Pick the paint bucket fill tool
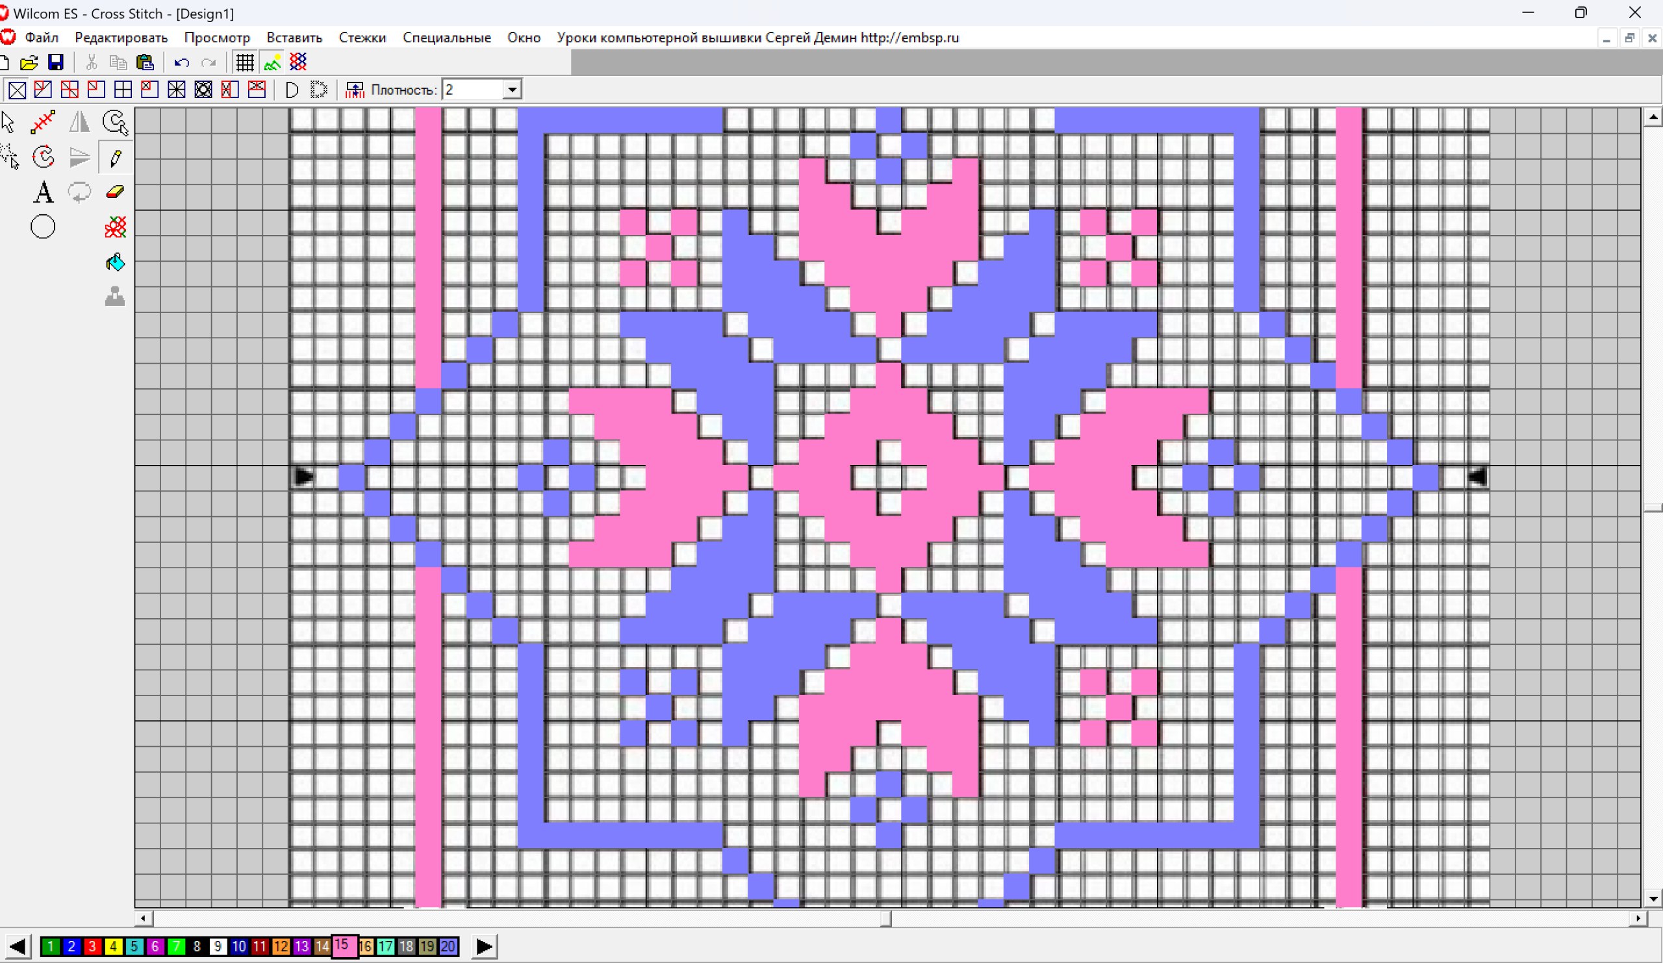Viewport: 1663px width, 963px height. 115,262
